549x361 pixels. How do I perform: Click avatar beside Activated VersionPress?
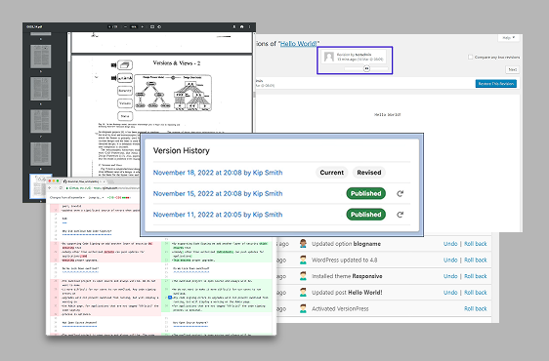(x=303, y=308)
